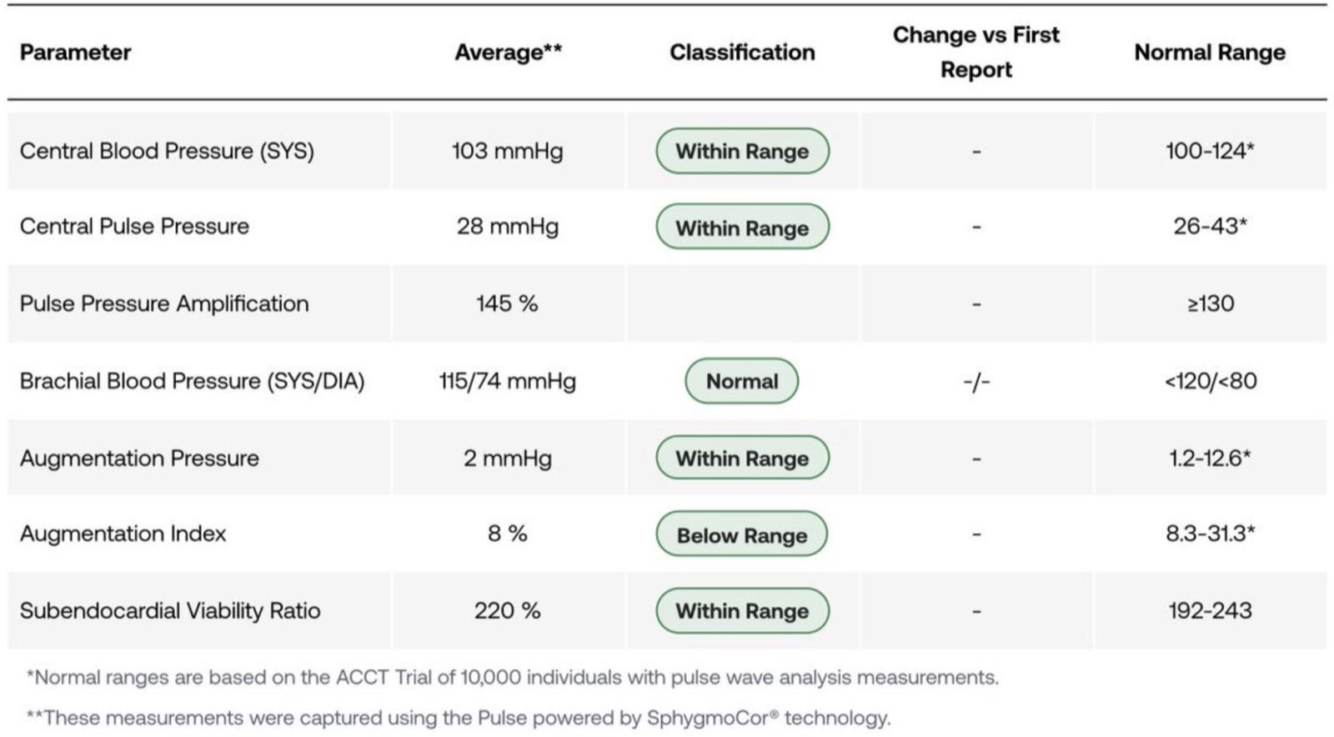Click the 115/74 mmHg average value
Screen dimensions: 1334x737
click(x=508, y=381)
